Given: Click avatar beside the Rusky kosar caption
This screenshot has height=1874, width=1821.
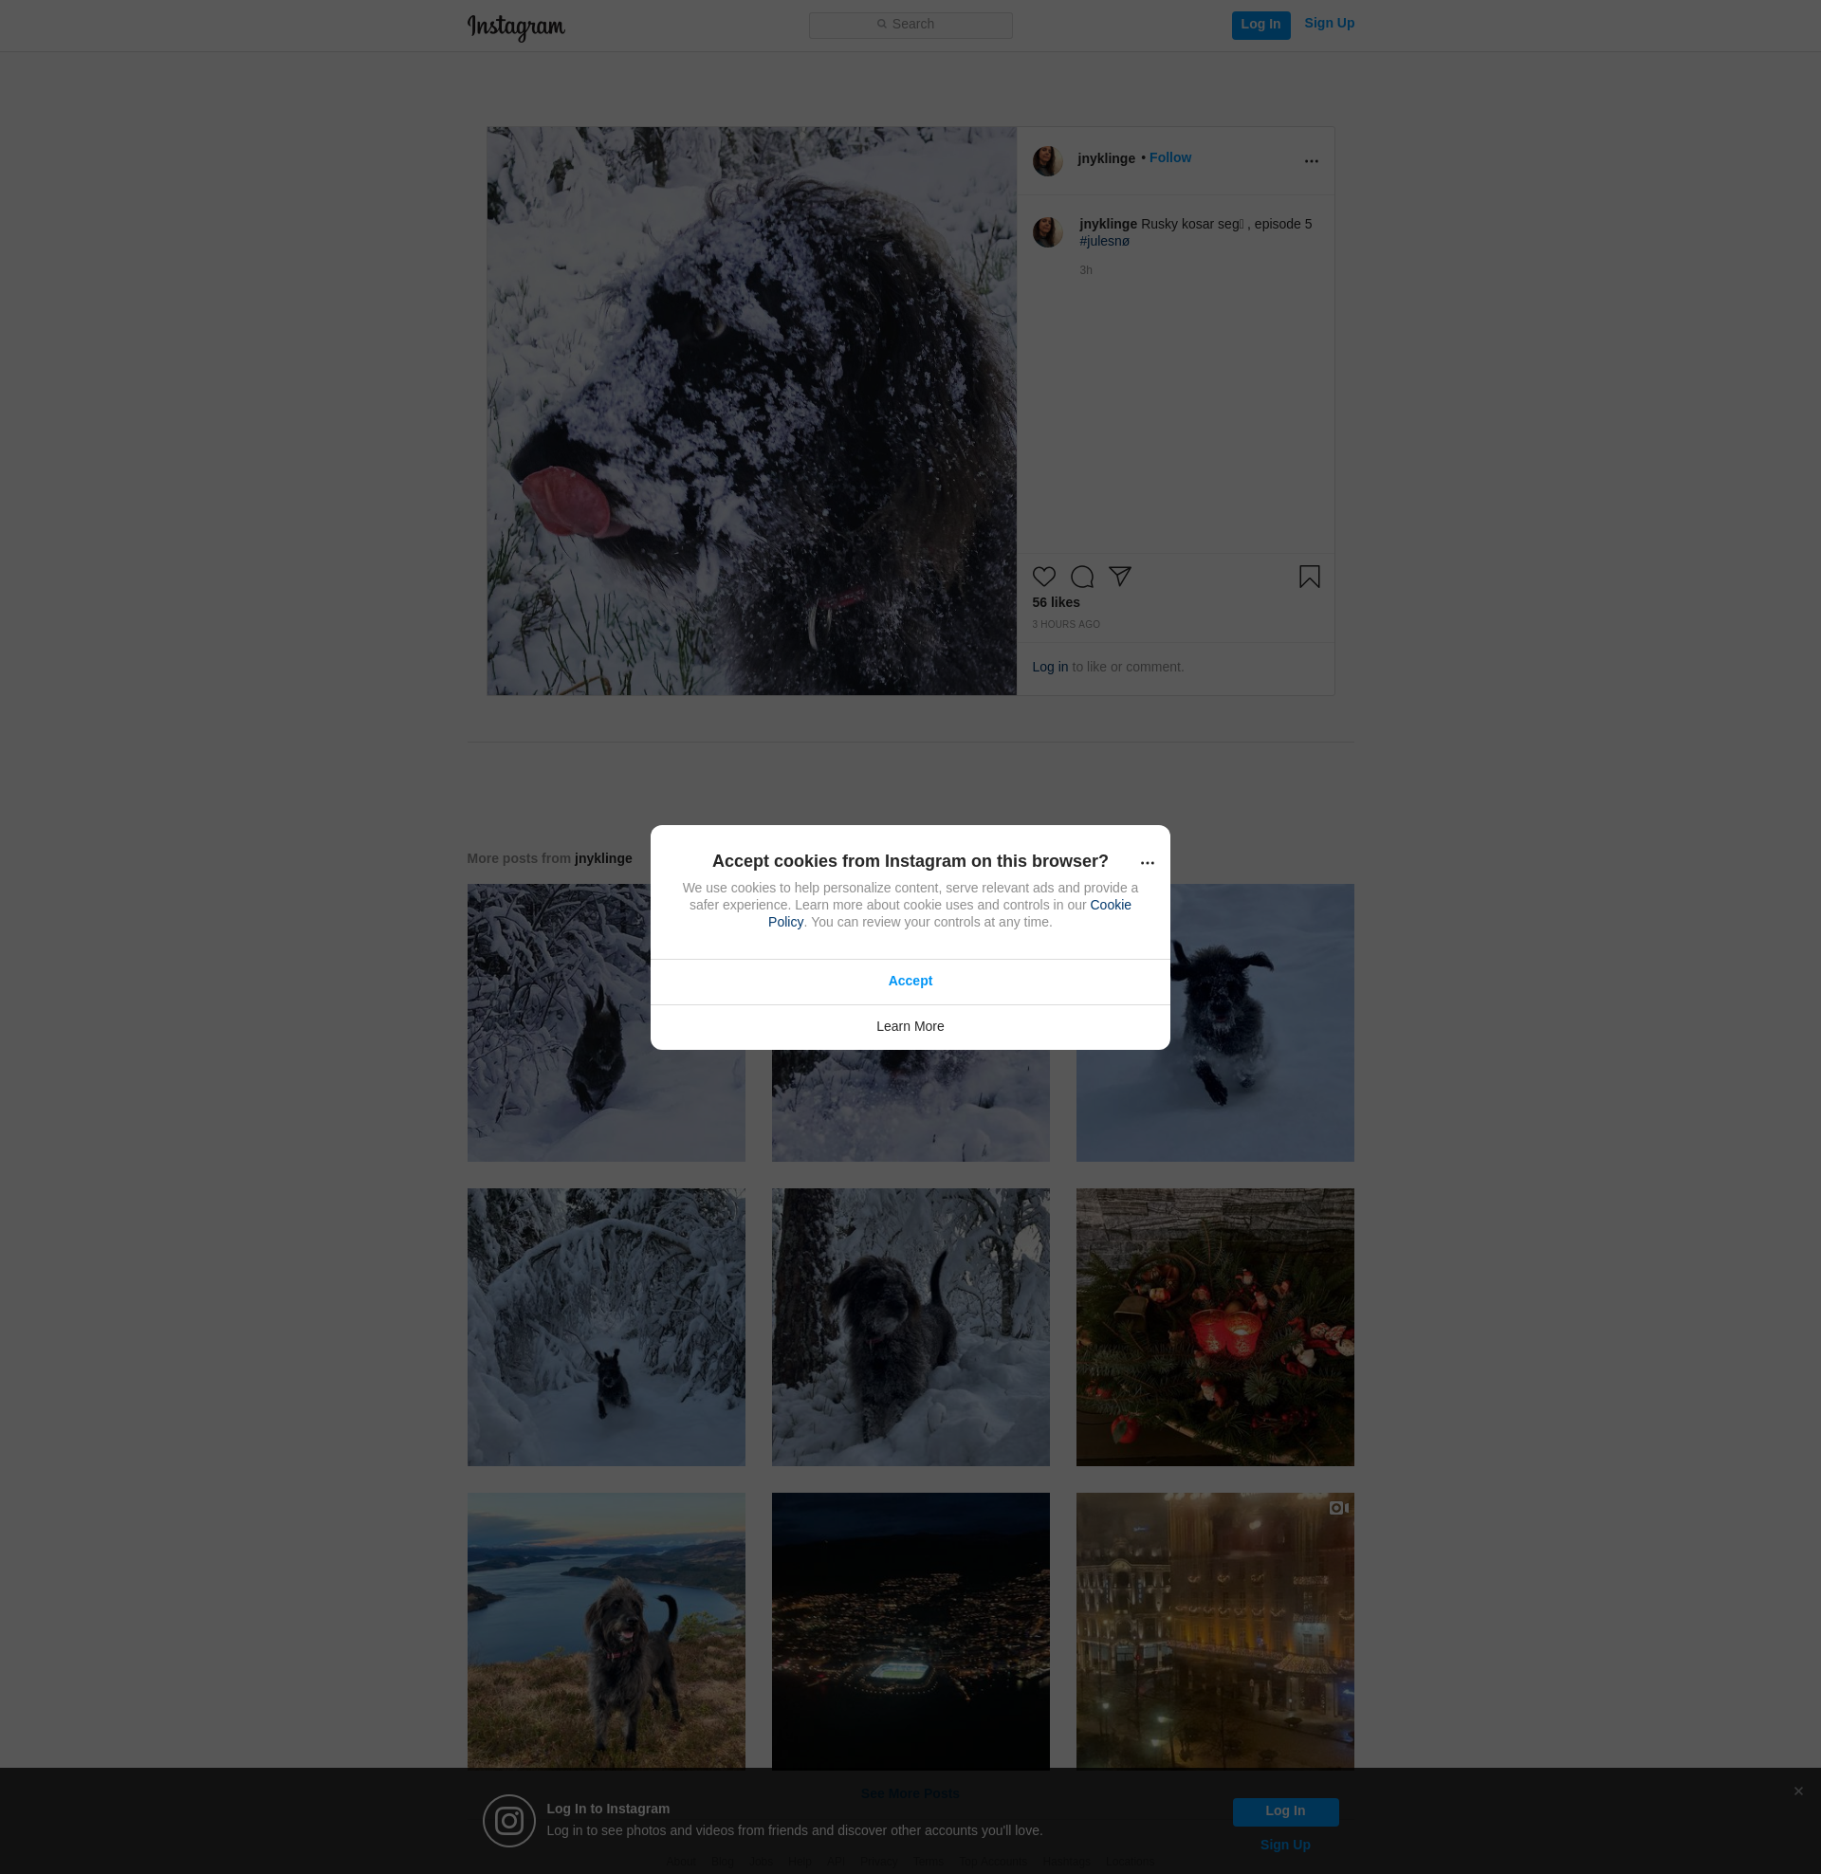Looking at the screenshot, I should [x=1047, y=232].
